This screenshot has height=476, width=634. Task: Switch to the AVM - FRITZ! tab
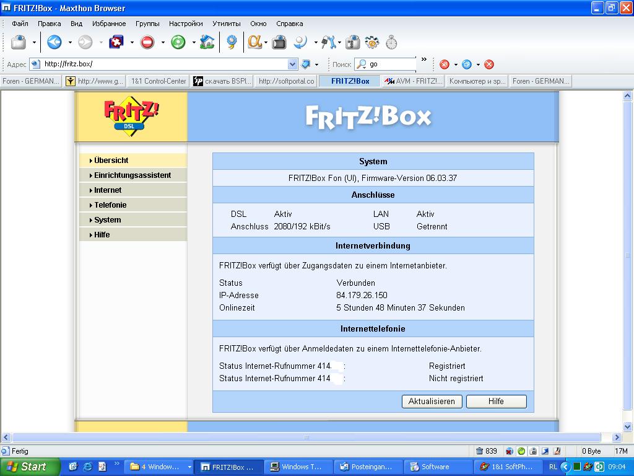413,81
